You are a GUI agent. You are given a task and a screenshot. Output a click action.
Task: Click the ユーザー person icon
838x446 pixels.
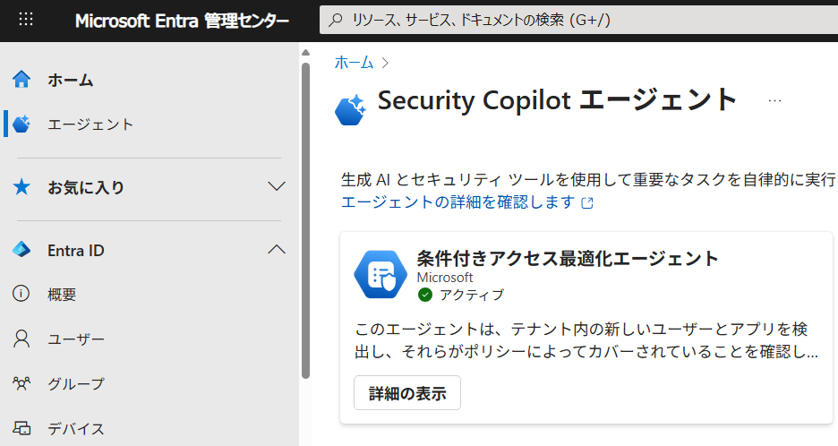pos(21,339)
